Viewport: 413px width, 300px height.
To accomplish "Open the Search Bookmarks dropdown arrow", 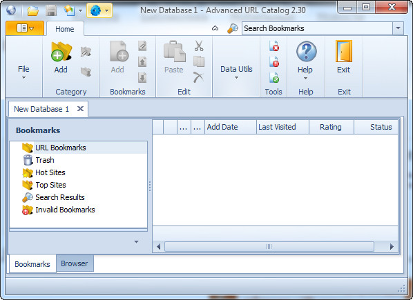I will pyautogui.click(x=398, y=28).
